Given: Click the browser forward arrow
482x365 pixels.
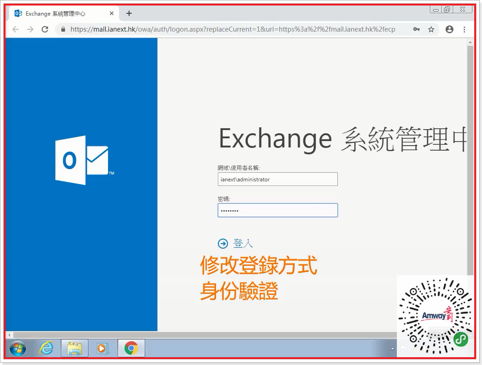Looking at the screenshot, I should tap(30, 29).
